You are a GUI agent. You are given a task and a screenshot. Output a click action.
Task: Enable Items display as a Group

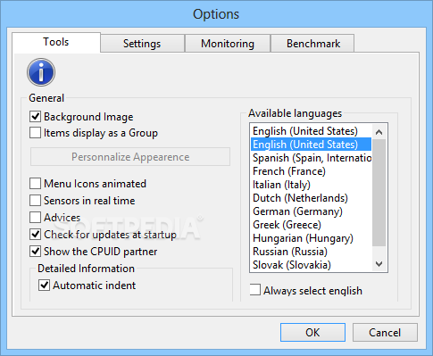point(35,133)
